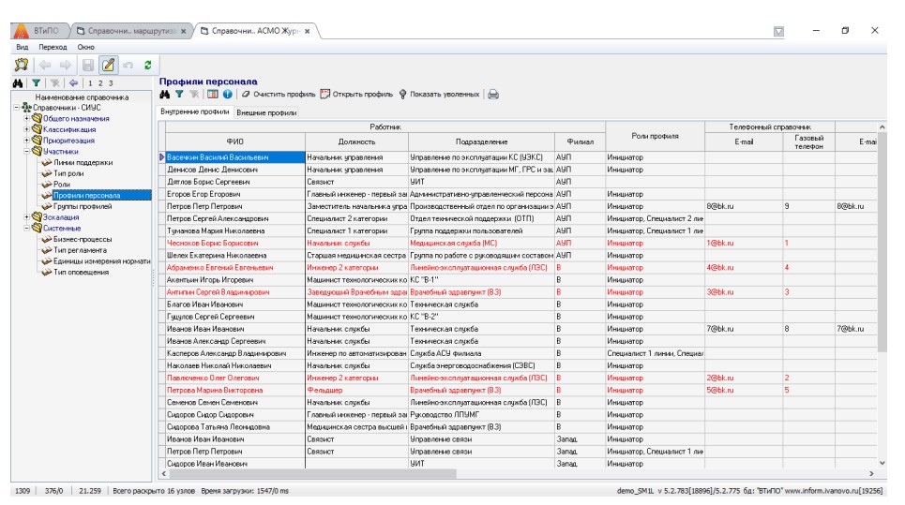Click the green refresh icon in main toolbar
Image resolution: width=905 pixels, height=505 pixels.
click(148, 65)
